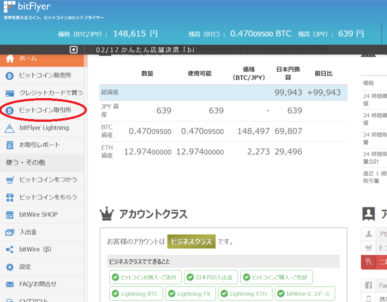Click the home house icon
The image size is (387, 302).
point(10,58)
